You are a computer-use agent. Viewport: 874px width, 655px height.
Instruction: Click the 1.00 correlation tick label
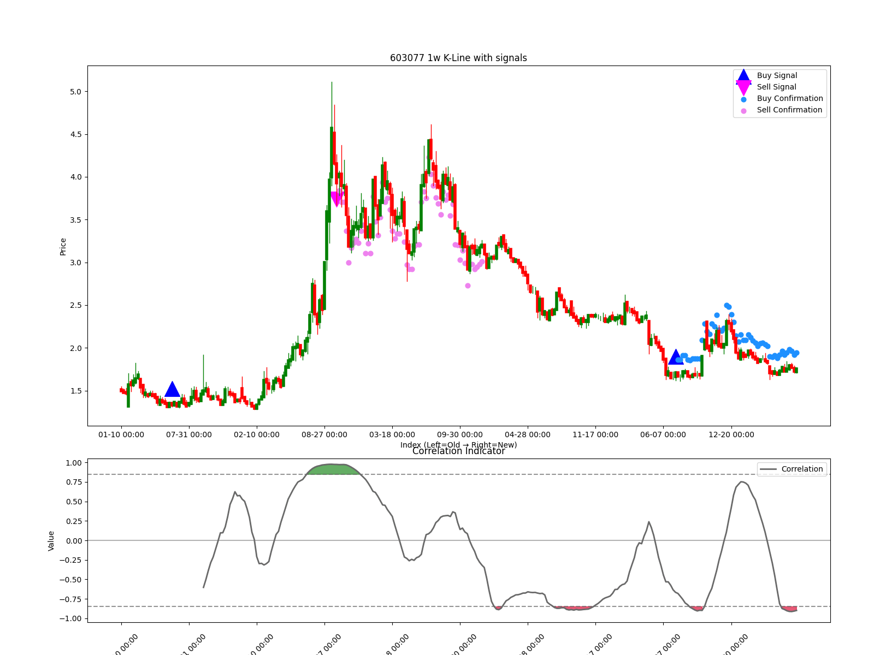pos(73,463)
